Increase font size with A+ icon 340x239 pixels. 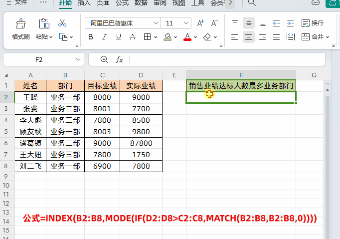(x=200, y=23)
